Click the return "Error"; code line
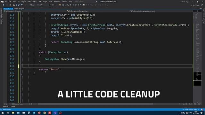This screenshot has width=205, height=115. (x=50, y=70)
